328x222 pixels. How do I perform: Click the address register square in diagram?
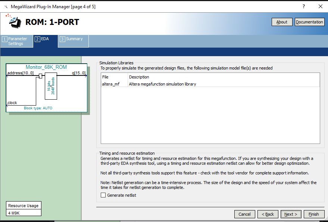(40, 76)
